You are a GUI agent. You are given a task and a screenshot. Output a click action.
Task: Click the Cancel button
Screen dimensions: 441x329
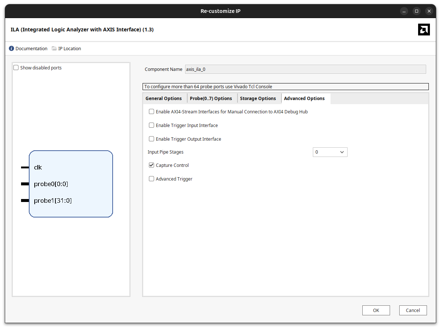[x=413, y=310]
